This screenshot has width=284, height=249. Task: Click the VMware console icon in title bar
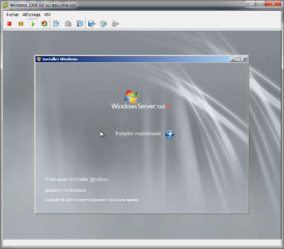6,5
